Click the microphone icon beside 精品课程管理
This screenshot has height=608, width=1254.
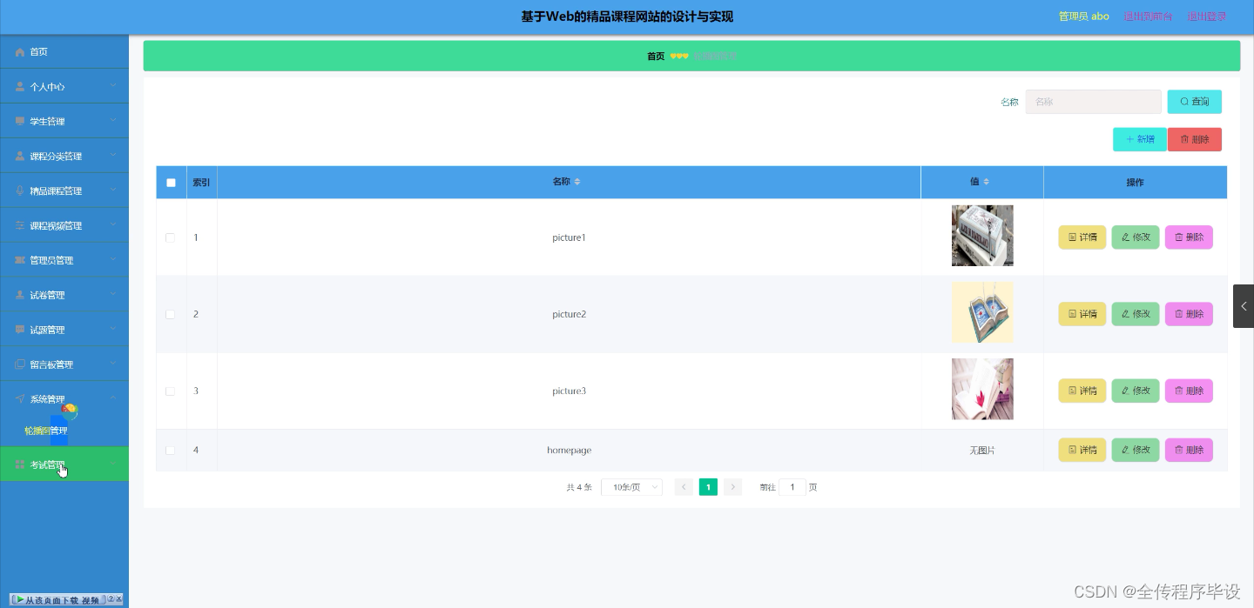tap(20, 190)
